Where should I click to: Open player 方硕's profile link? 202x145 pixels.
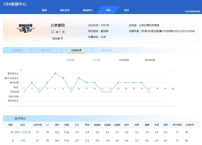(23, 140)
